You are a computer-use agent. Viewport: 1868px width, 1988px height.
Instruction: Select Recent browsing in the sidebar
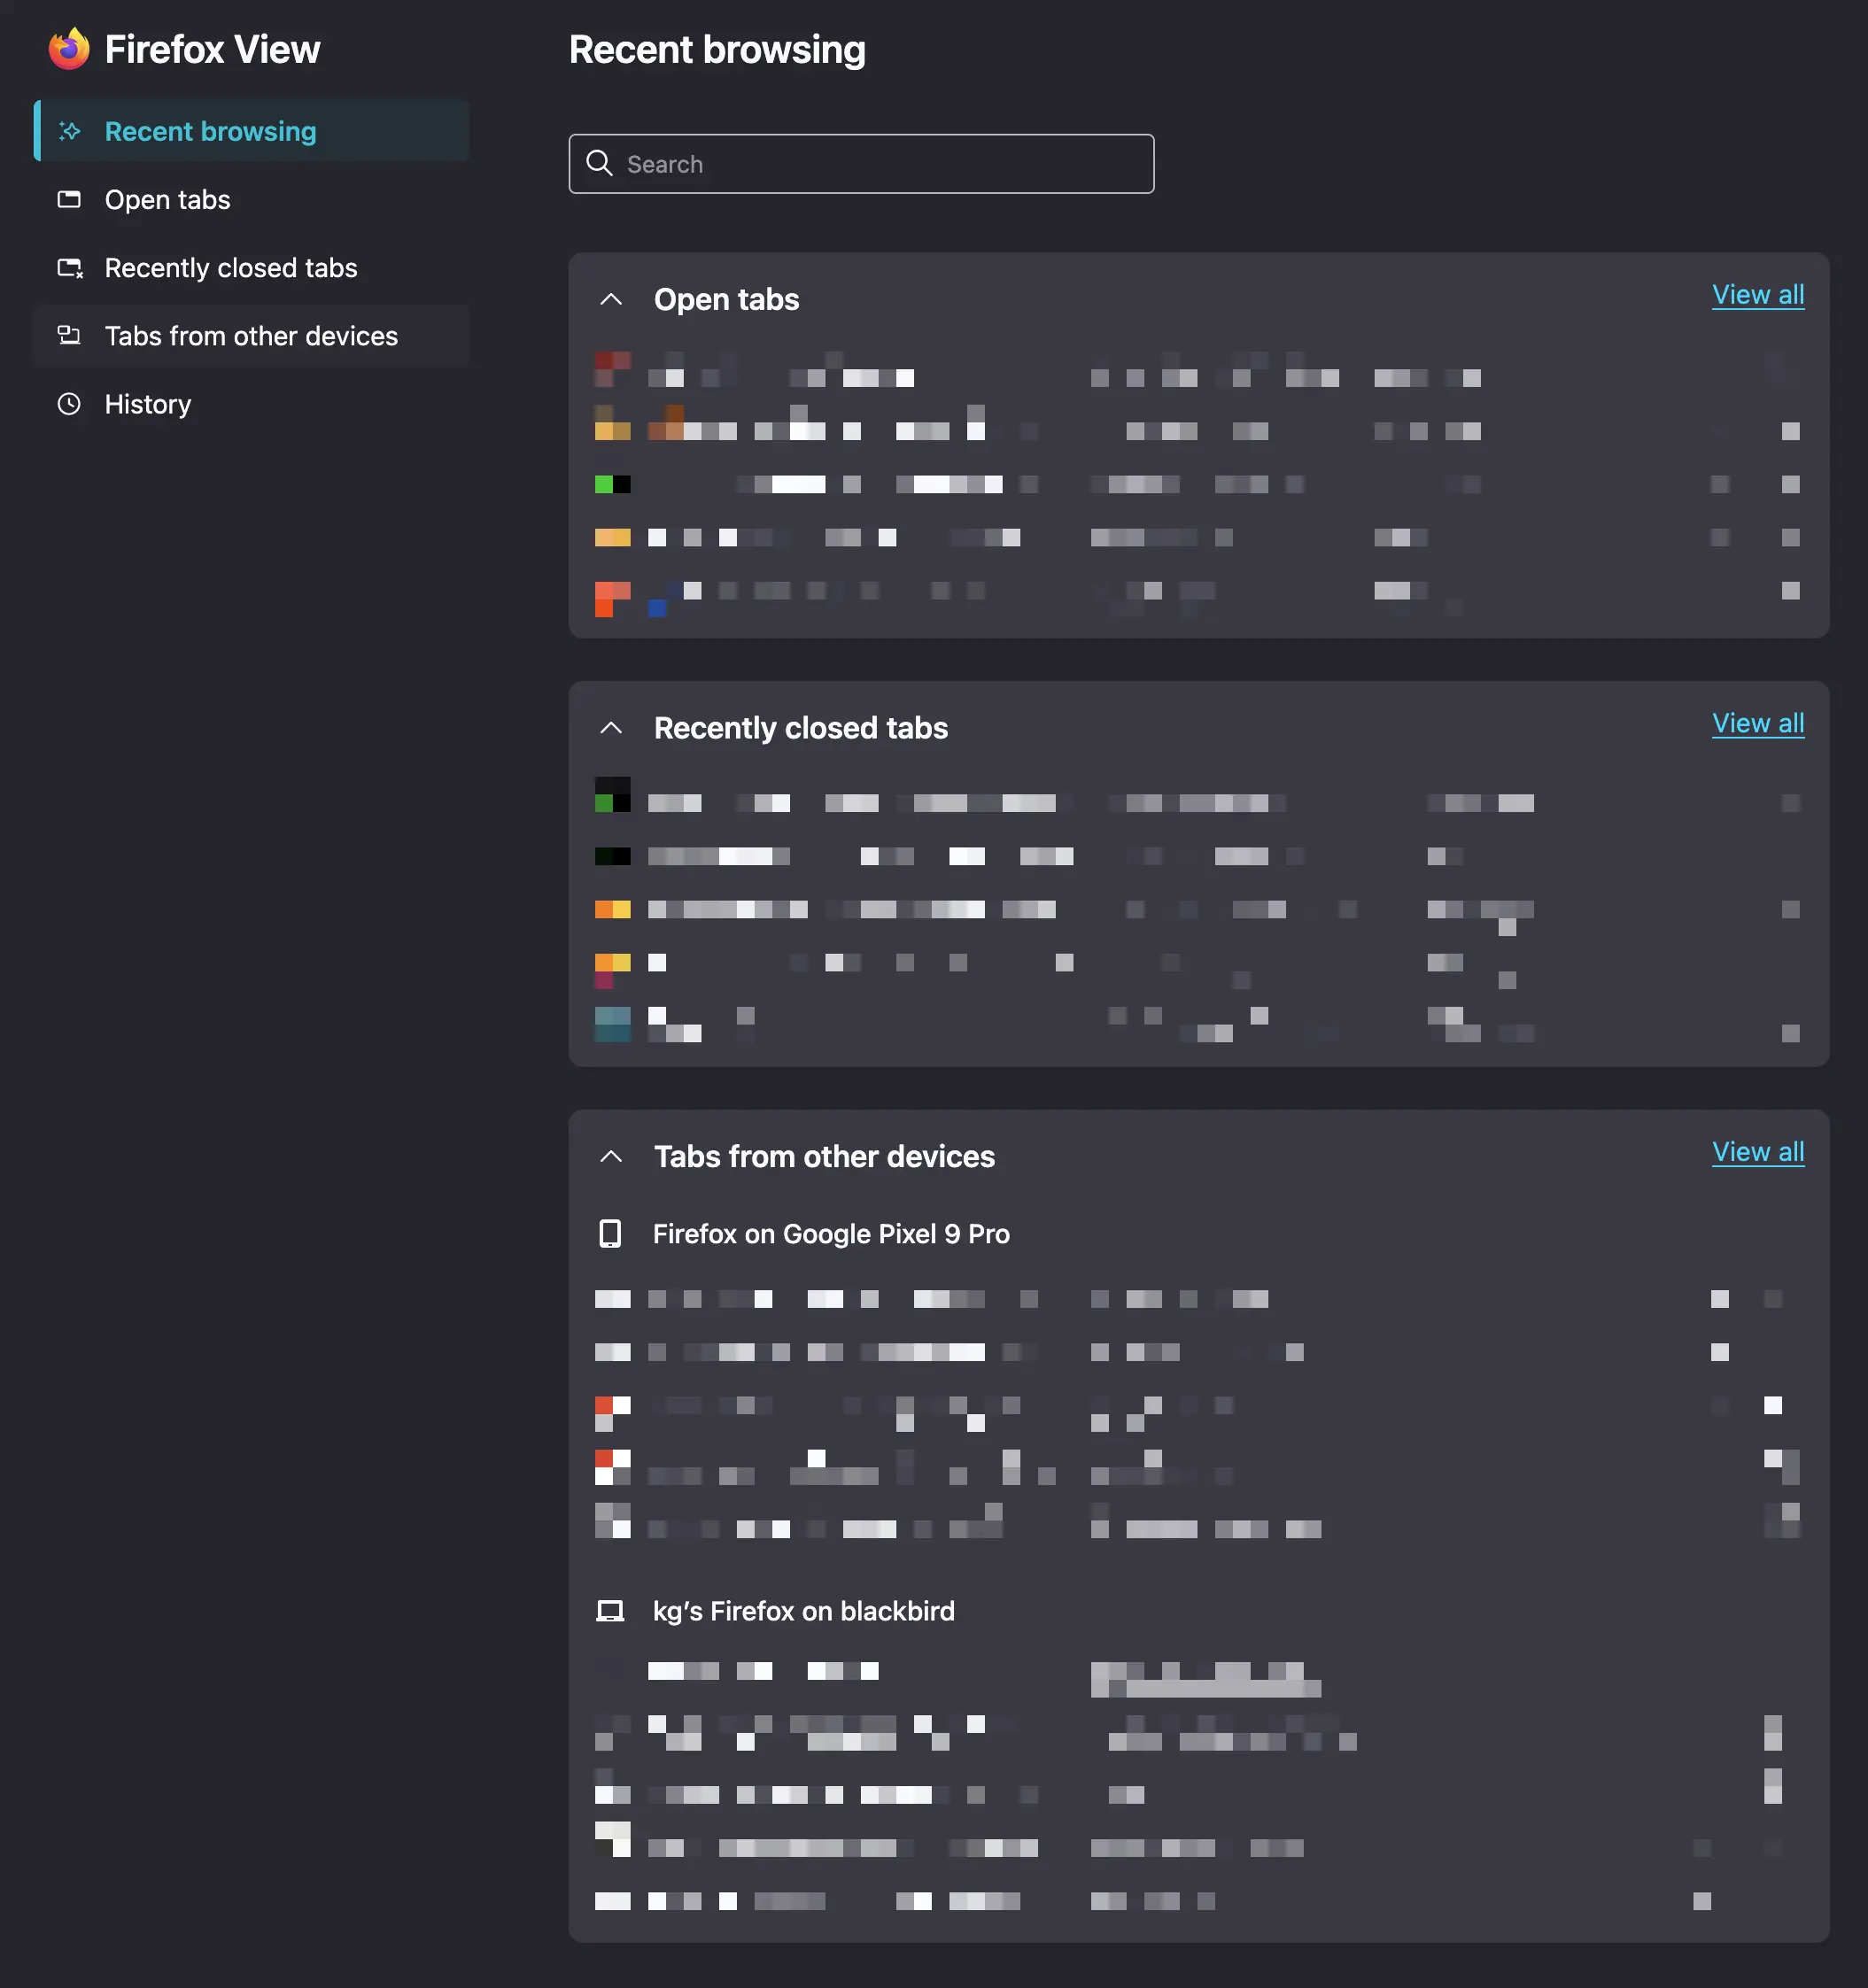209,131
